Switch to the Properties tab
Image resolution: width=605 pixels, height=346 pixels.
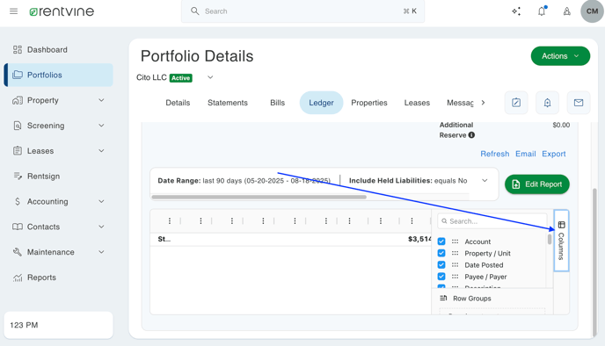[x=368, y=103]
